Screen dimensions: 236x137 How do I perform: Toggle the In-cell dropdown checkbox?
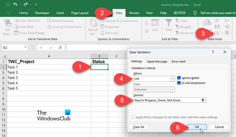pyautogui.click(x=179, y=83)
